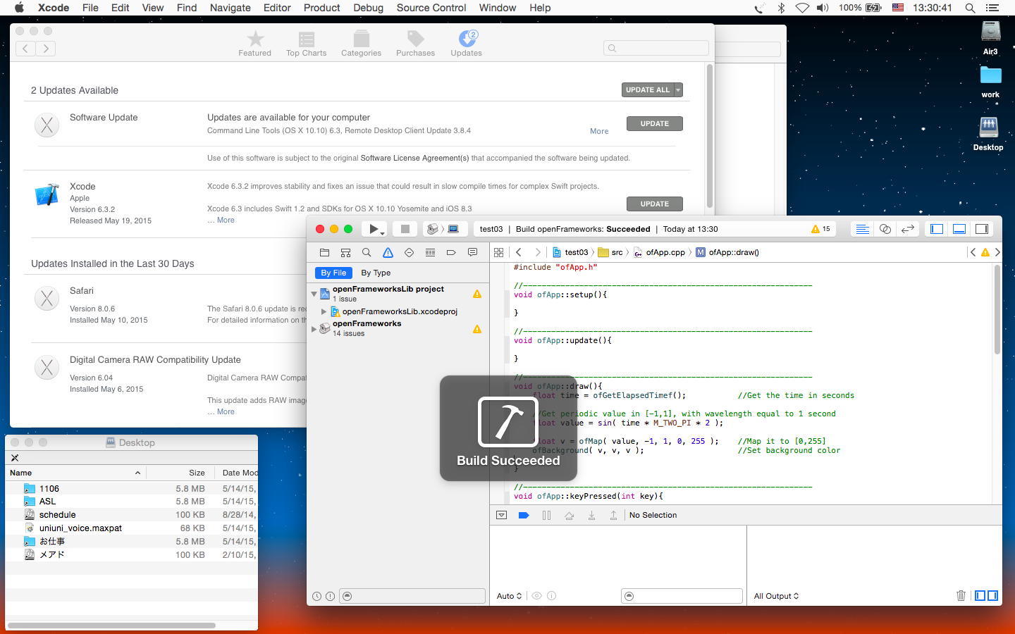Expand the openFrameworks 14 issues group
Viewport: 1015px width, 634px height.
click(x=314, y=328)
